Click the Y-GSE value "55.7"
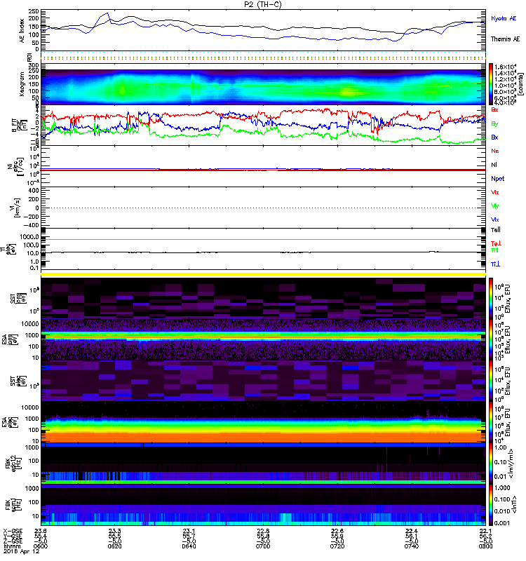Image resolution: width=526 pixels, height=561 pixels. pyautogui.click(x=189, y=536)
